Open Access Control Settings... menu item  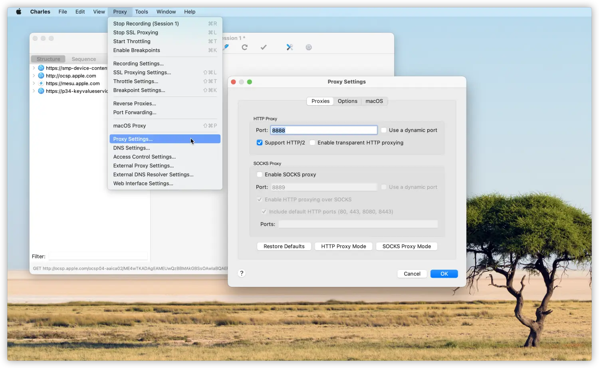point(165,157)
